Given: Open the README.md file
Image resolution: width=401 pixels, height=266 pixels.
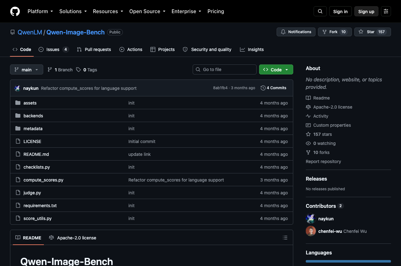Looking at the screenshot, I should [36, 154].
